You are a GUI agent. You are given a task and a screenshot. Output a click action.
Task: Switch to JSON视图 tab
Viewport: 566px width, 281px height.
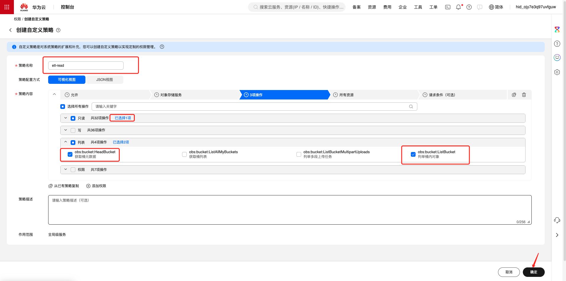(104, 80)
